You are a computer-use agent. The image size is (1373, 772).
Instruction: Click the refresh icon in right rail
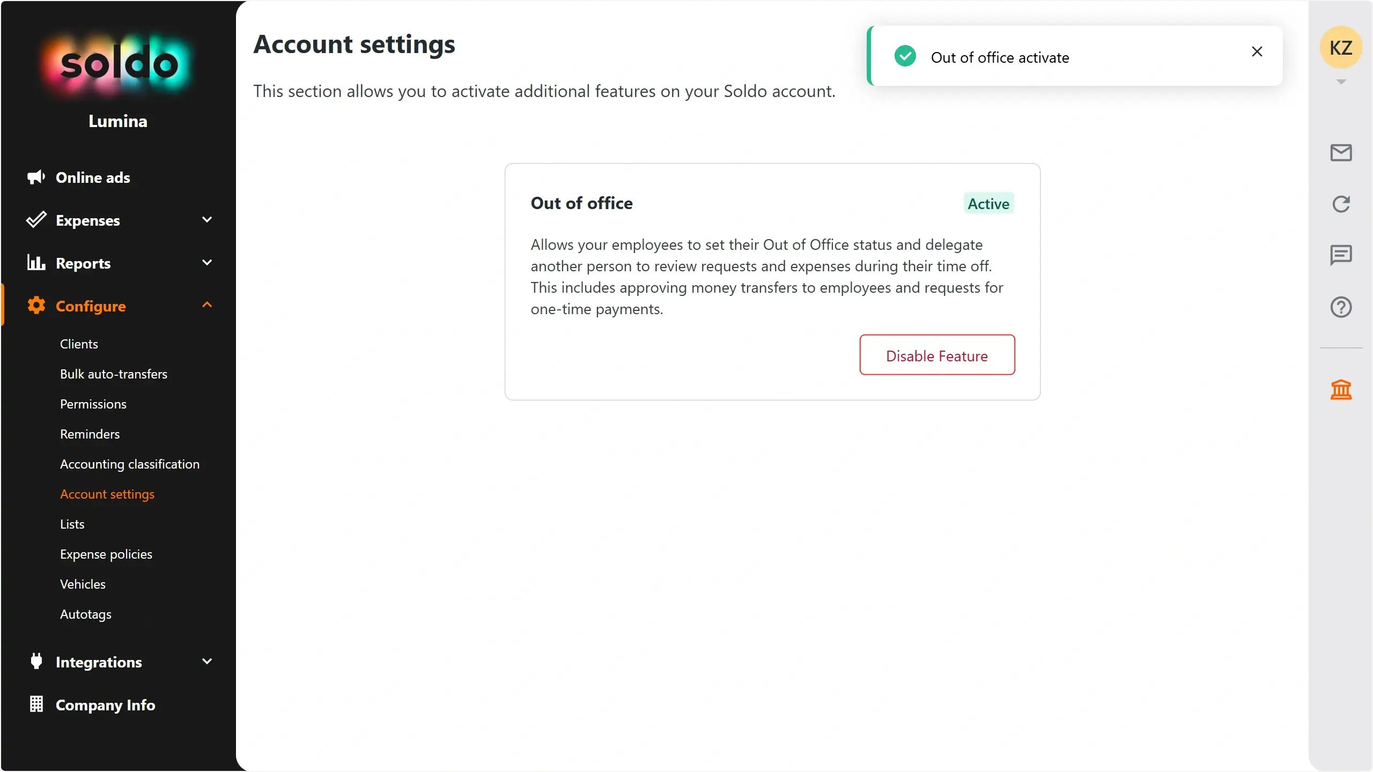[1341, 204]
